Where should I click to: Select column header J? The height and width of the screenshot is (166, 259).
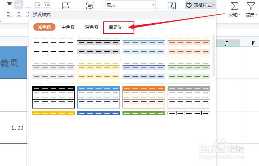(228, 43)
